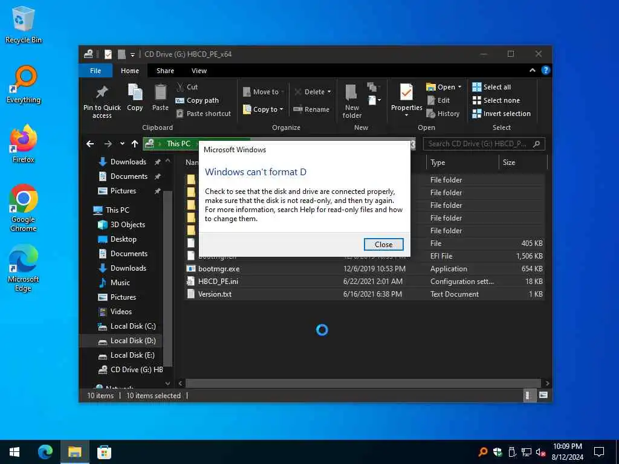Open Firefox desktop shortcut
The image size is (619, 464).
click(24, 144)
